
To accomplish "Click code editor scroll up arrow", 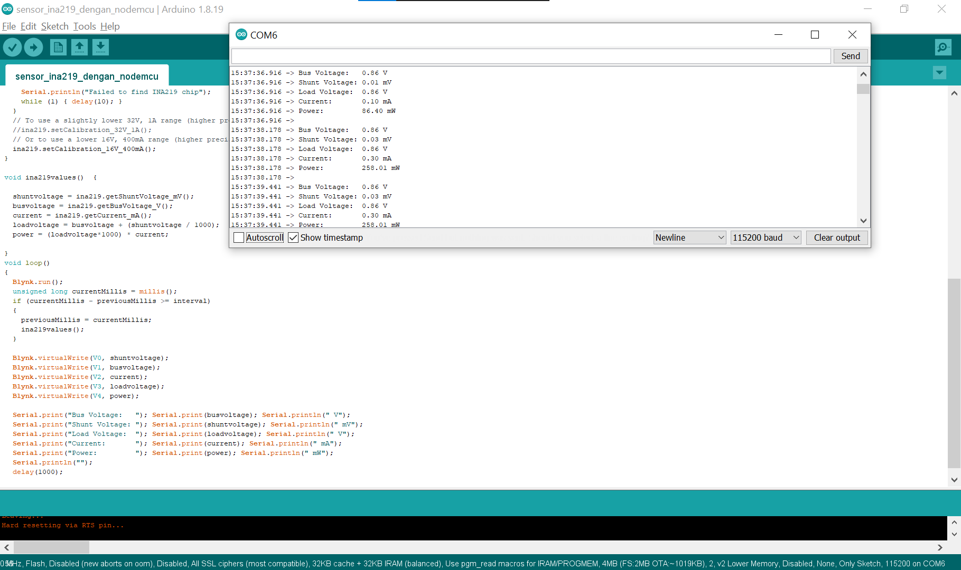I will tap(954, 93).
